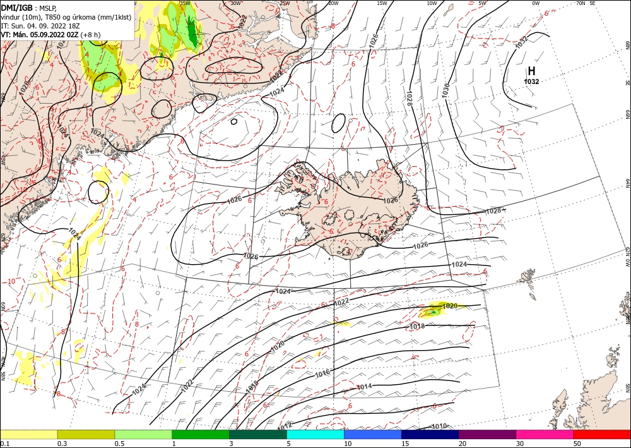
Task: Click the '70N' label at top right
Action: pos(581,3)
